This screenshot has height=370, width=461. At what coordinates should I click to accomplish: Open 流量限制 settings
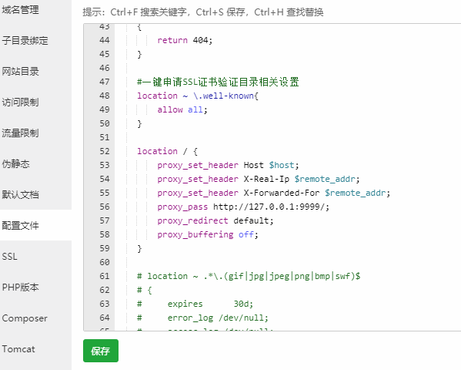coord(20,133)
